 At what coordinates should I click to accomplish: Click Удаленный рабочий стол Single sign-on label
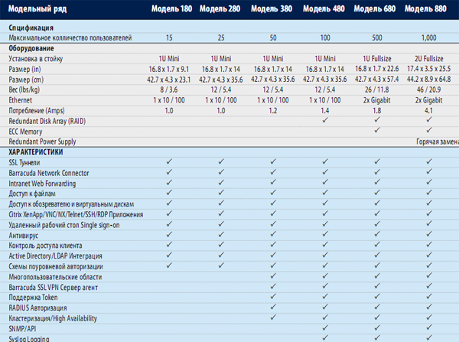pos(64,225)
